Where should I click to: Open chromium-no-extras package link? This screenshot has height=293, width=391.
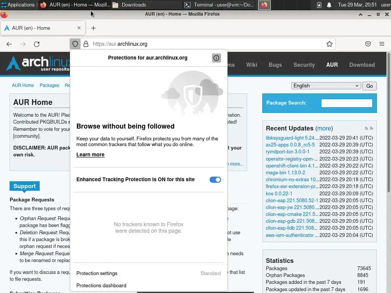(x=292, y=179)
